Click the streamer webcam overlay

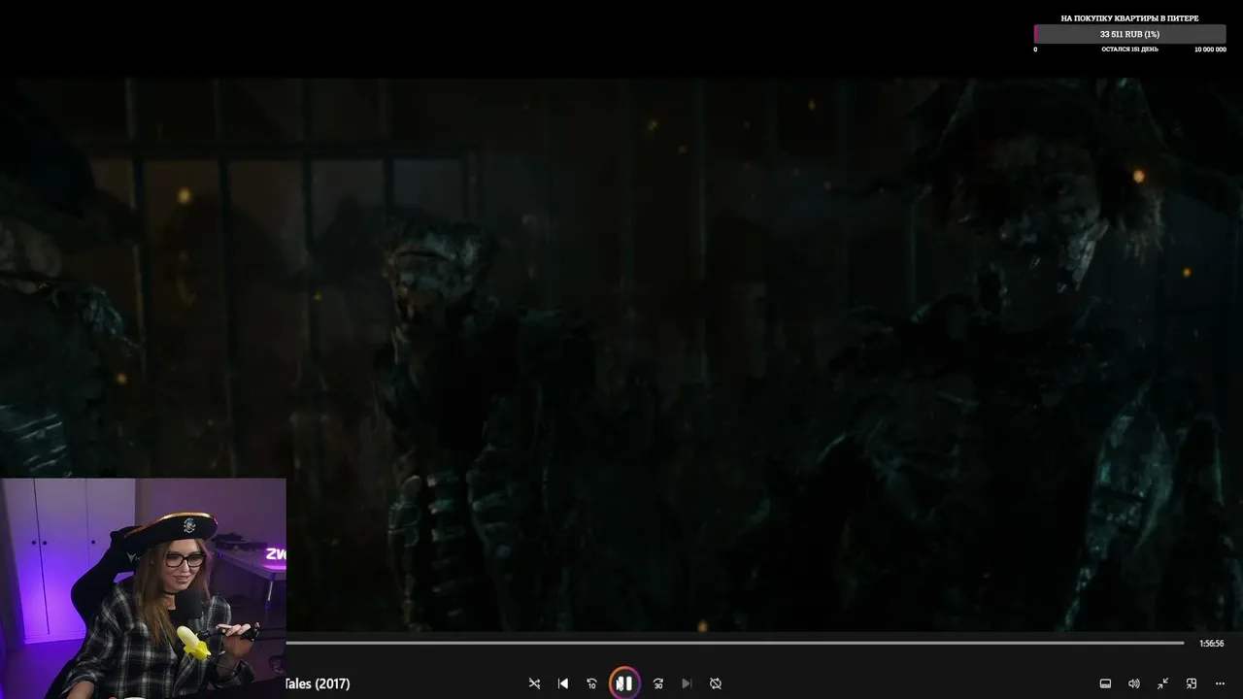coord(143,588)
